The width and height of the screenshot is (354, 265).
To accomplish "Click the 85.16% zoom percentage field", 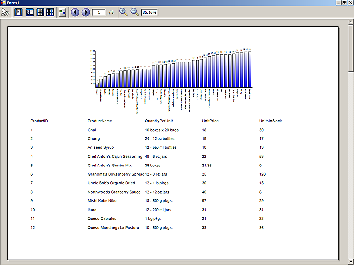I will pyautogui.click(x=149, y=12).
